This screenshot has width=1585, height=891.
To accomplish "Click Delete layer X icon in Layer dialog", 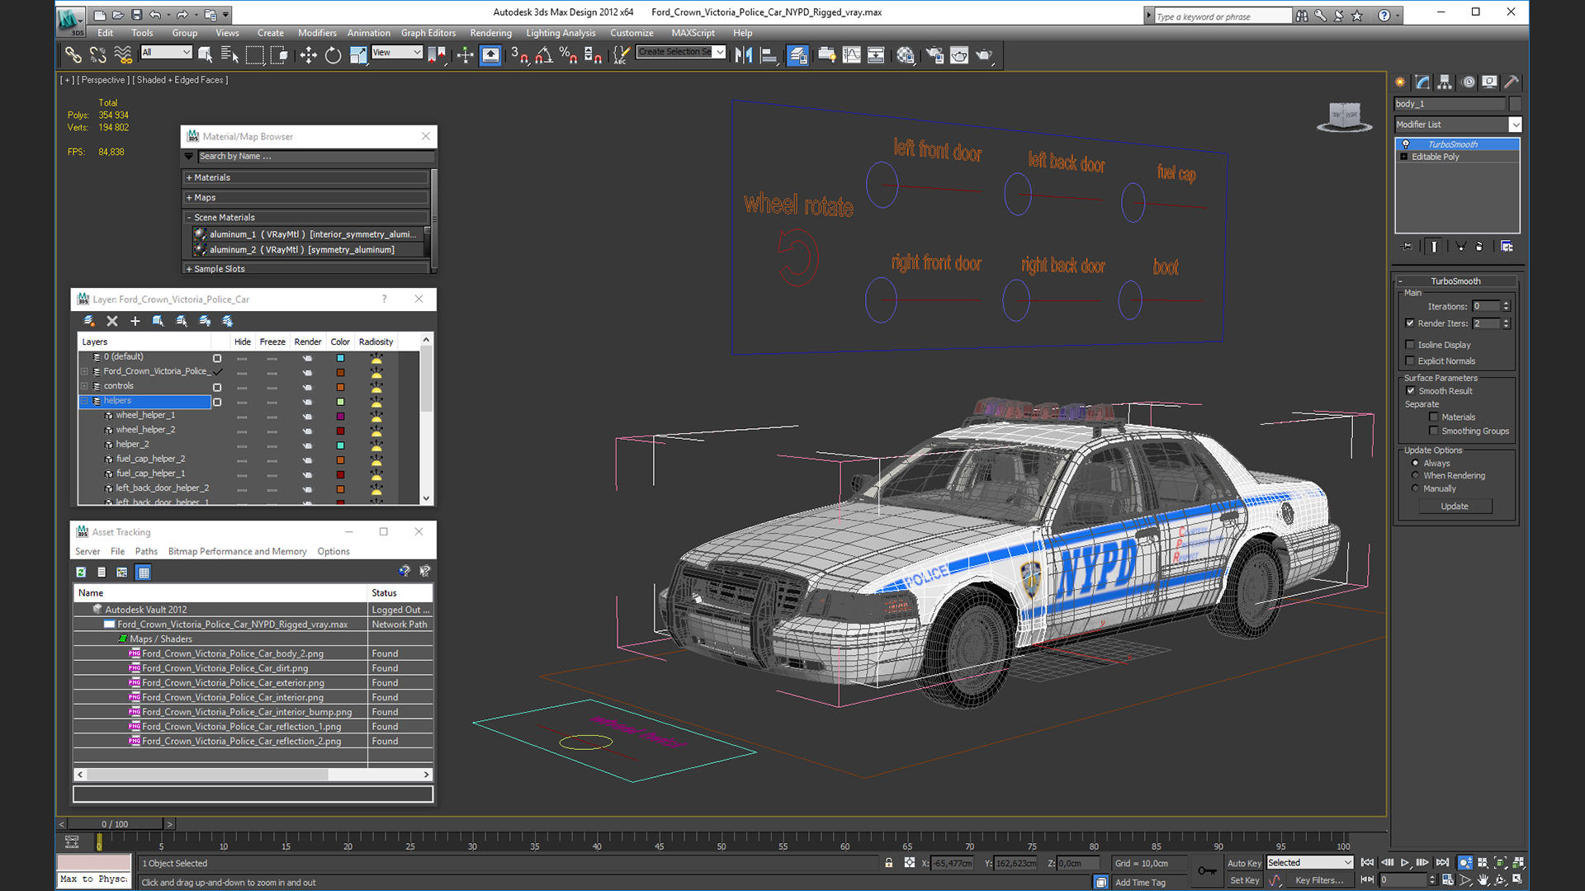I will (x=112, y=321).
